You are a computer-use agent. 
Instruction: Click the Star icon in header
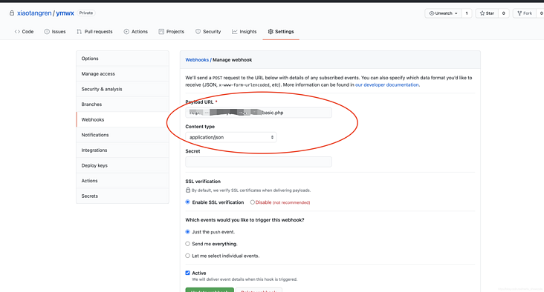[482, 13]
